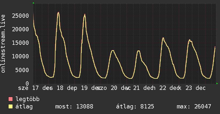
Task: Select the legtöbb legend label
Action: click(27, 99)
